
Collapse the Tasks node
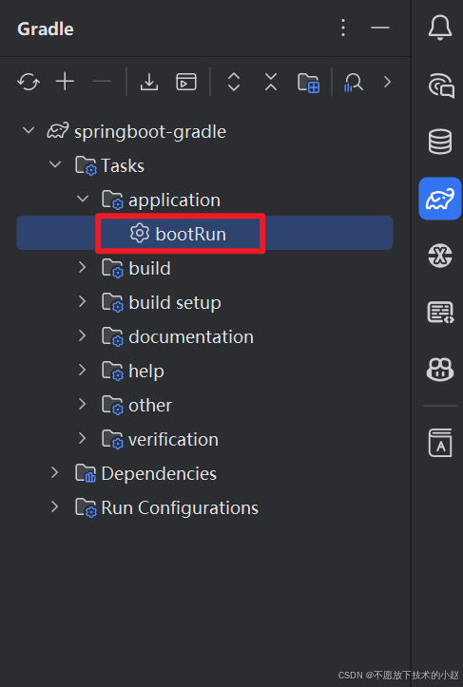[55, 164]
